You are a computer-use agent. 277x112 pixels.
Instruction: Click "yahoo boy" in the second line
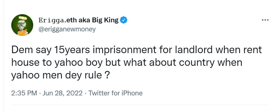coord(78,63)
